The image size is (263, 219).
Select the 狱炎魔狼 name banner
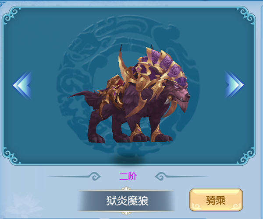(x=127, y=201)
